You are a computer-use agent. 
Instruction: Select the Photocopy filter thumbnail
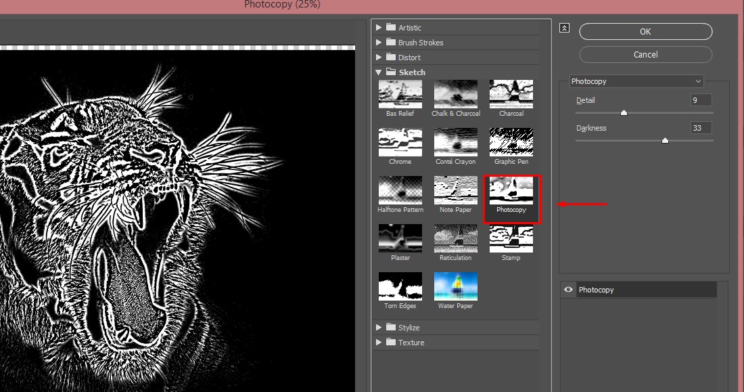click(511, 190)
